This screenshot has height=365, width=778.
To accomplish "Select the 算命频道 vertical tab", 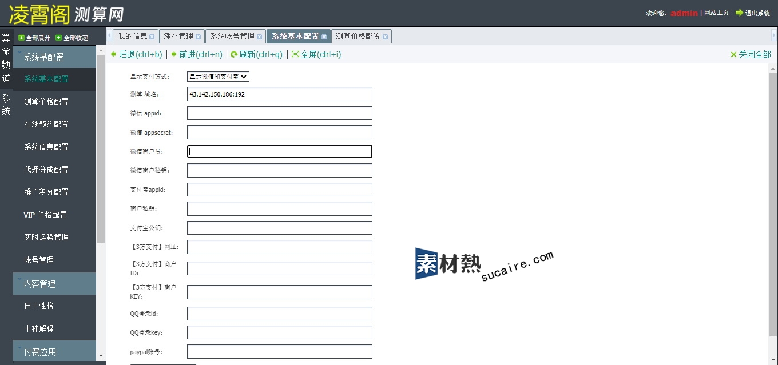I will [6, 58].
